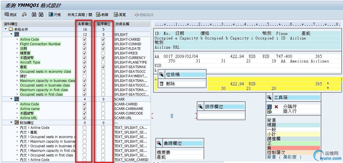Click the 節點指派 node assignment button
The width and height of the screenshot is (343, 163).
coord(144,15)
